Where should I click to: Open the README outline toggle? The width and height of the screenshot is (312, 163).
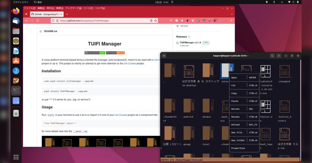(41, 31)
